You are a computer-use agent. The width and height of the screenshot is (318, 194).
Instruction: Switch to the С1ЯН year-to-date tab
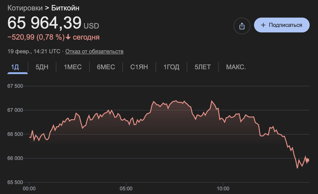pos(139,67)
